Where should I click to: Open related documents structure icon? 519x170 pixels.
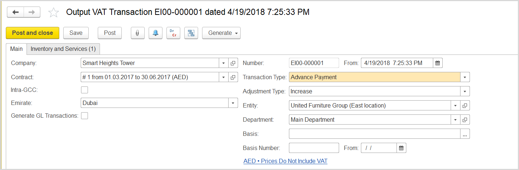(x=191, y=33)
